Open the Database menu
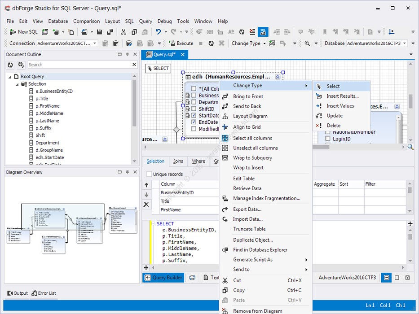Screen dimensions: 419x314 (x=58, y=21)
